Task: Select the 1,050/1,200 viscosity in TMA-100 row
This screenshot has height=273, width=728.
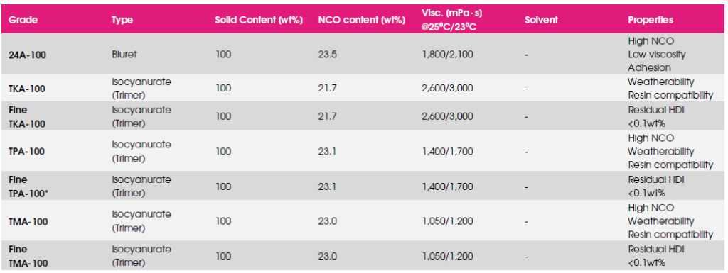Action: [x=448, y=222]
